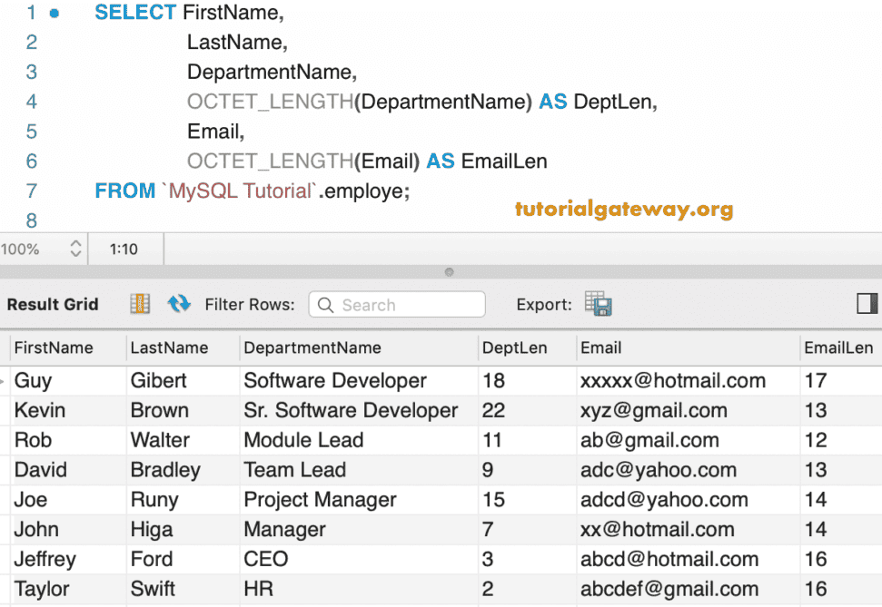Click the DeptLen column header
Viewport: 882px width, 607px height.
(502, 348)
